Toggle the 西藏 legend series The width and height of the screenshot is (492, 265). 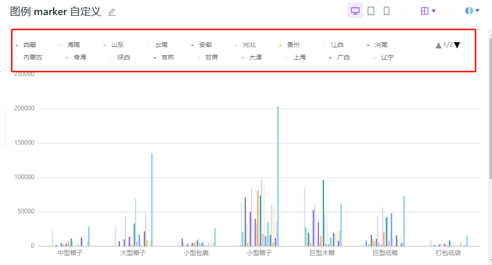pos(26,45)
